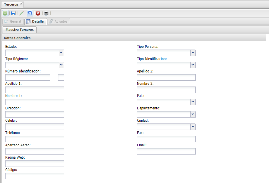
Task: Close the Terceros tab
Action: click(21, 4)
